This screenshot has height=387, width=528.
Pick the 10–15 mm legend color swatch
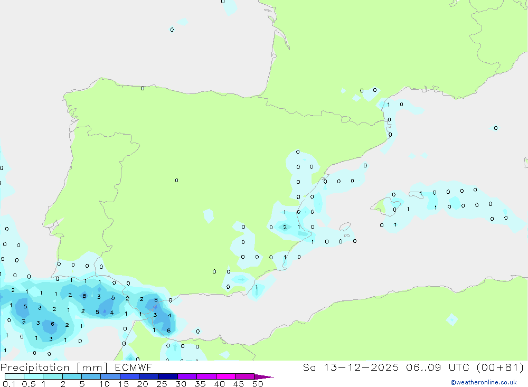[110, 376]
